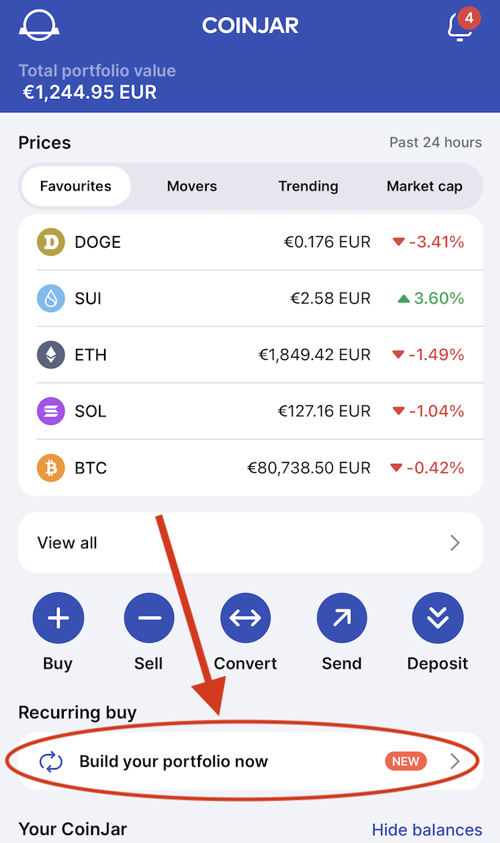Open the notifications bell icon

[461, 26]
